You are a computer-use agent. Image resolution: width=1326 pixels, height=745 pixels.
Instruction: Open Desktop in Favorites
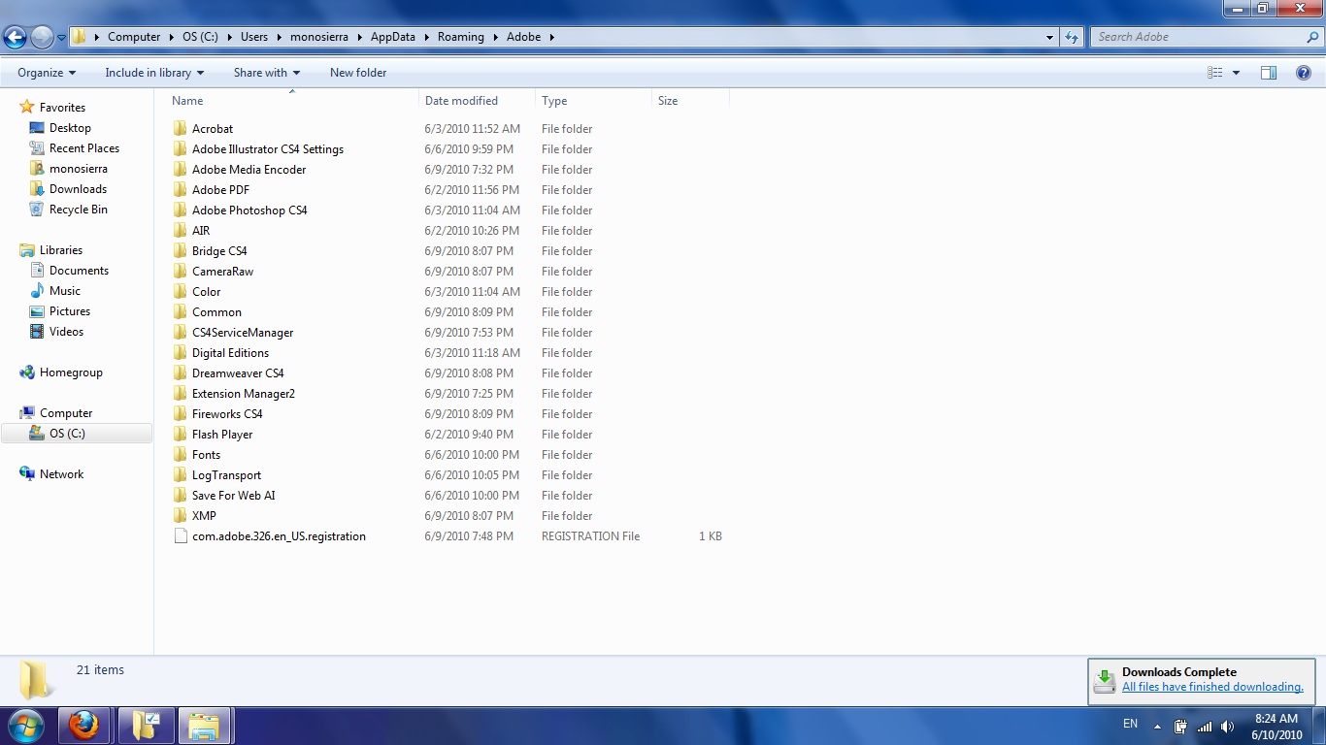click(x=70, y=128)
